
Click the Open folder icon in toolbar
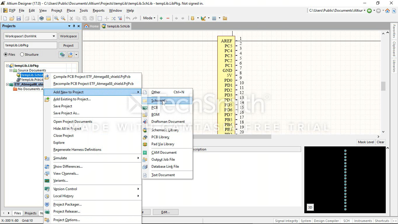[12, 18]
